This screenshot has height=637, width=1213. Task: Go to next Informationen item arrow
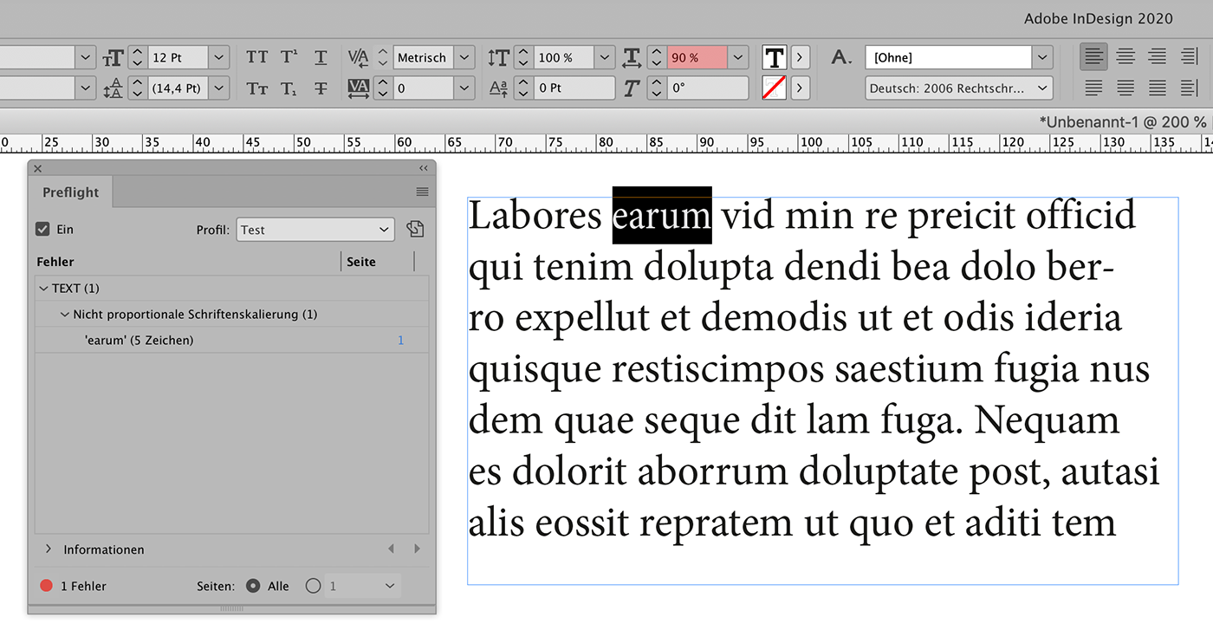click(417, 549)
